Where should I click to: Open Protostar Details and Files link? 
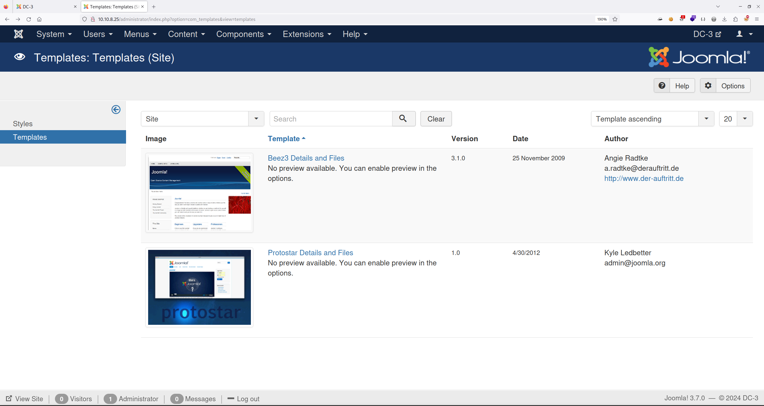click(x=310, y=253)
